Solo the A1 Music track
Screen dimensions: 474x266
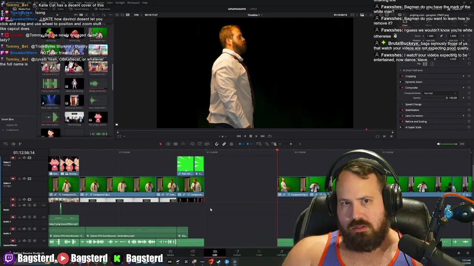click(29, 205)
